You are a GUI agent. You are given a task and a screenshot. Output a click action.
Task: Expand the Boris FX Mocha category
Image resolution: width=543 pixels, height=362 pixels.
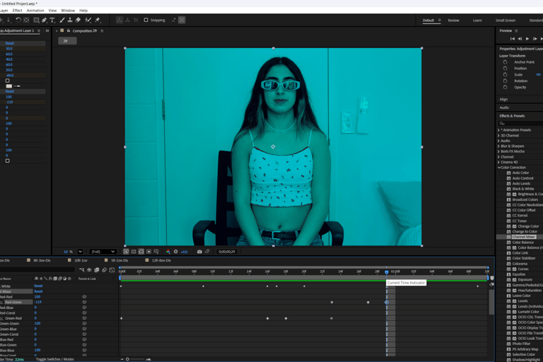pyautogui.click(x=498, y=151)
